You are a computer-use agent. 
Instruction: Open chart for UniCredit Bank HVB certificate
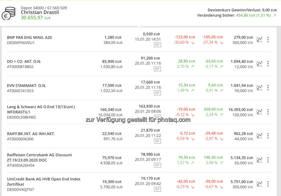pyautogui.click(x=259, y=184)
